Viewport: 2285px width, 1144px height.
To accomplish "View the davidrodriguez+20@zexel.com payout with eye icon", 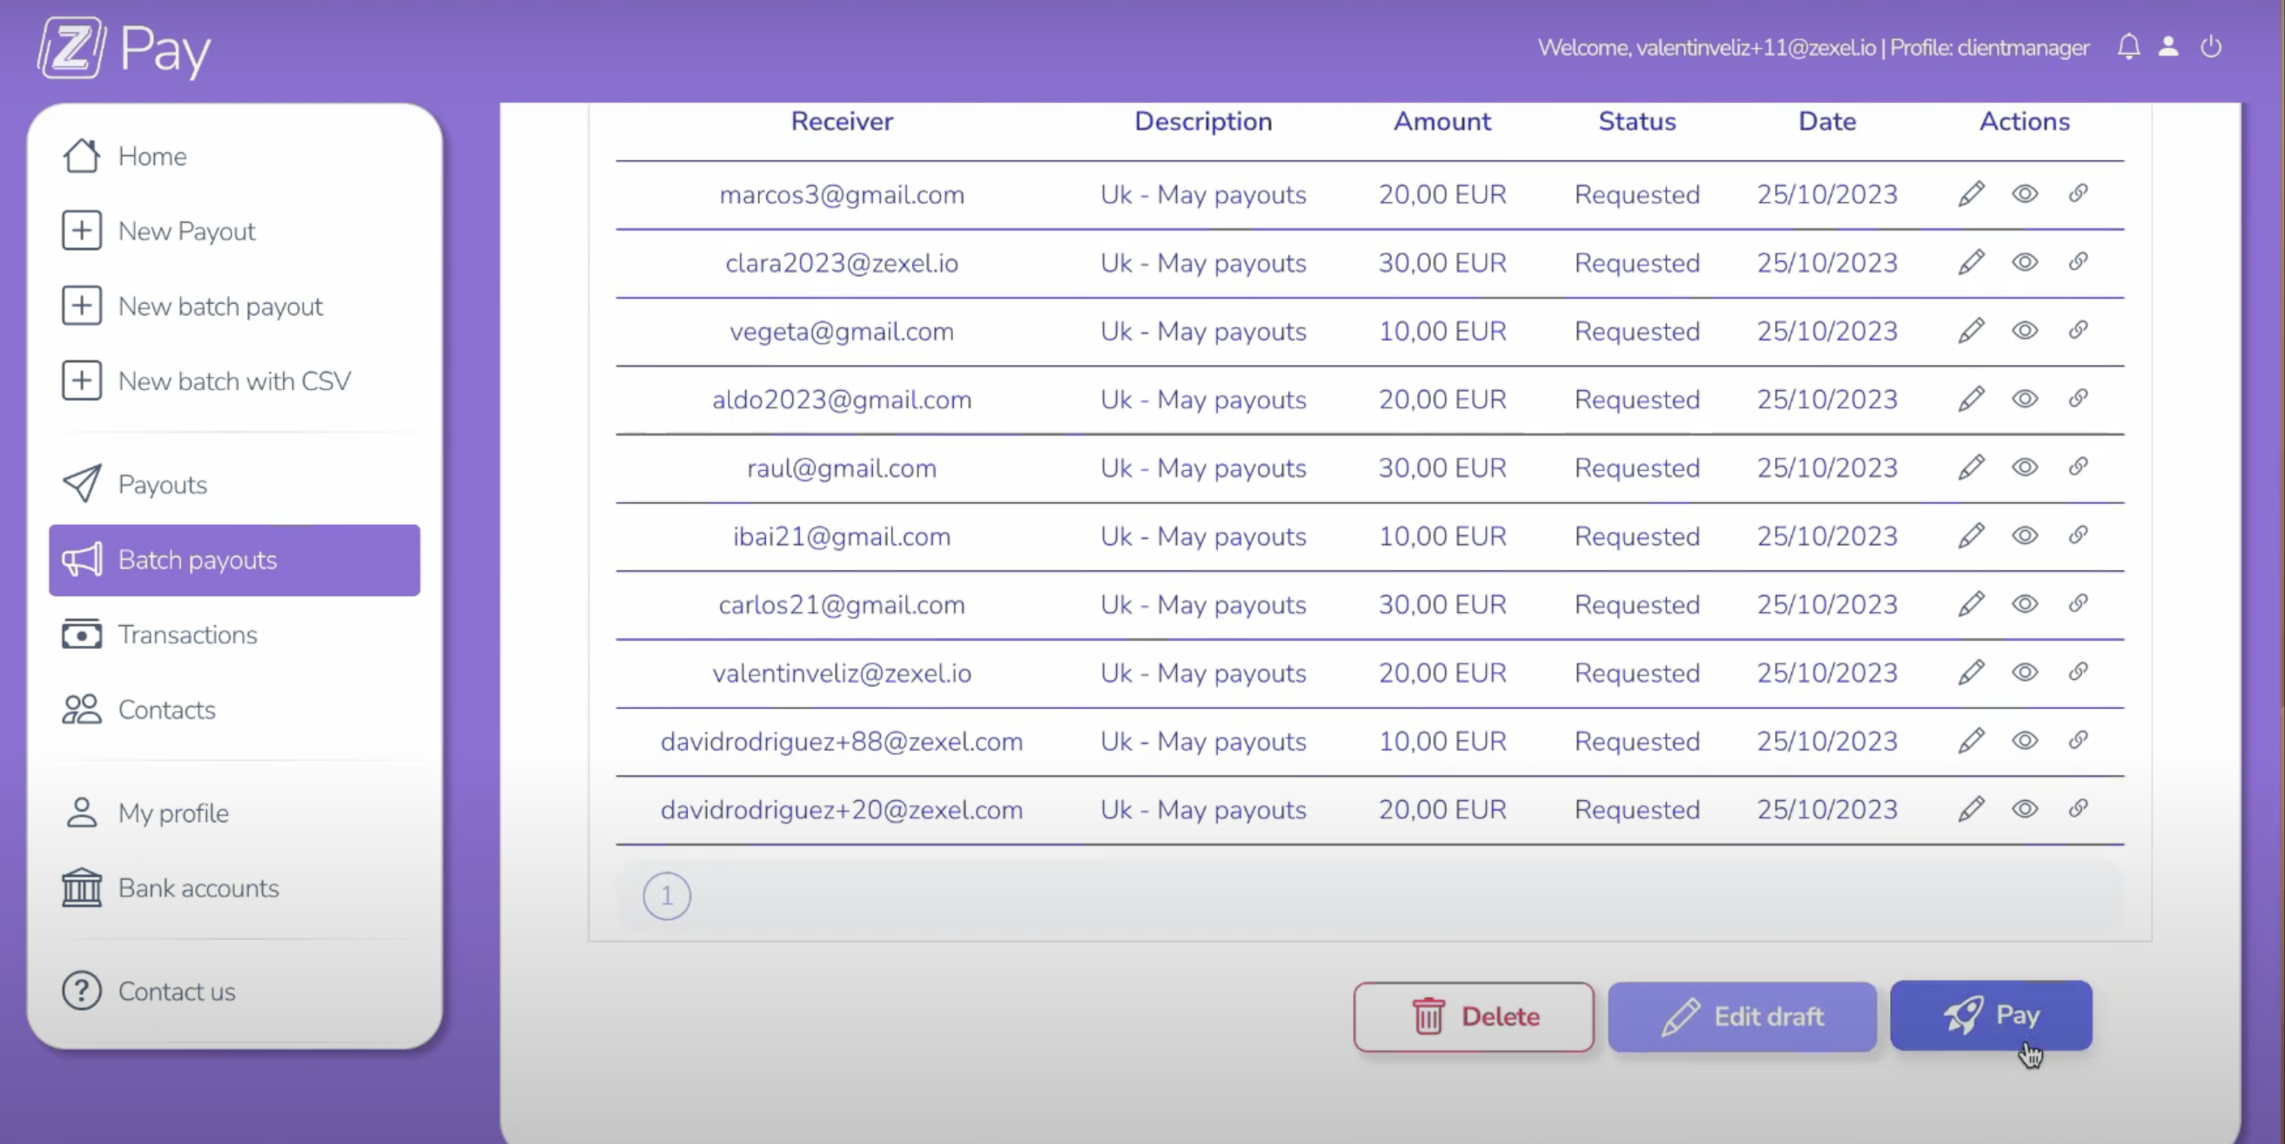I will coord(2025,809).
